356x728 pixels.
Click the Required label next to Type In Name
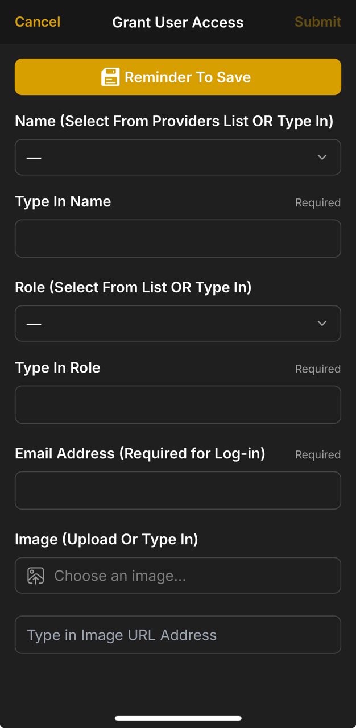[x=317, y=202]
